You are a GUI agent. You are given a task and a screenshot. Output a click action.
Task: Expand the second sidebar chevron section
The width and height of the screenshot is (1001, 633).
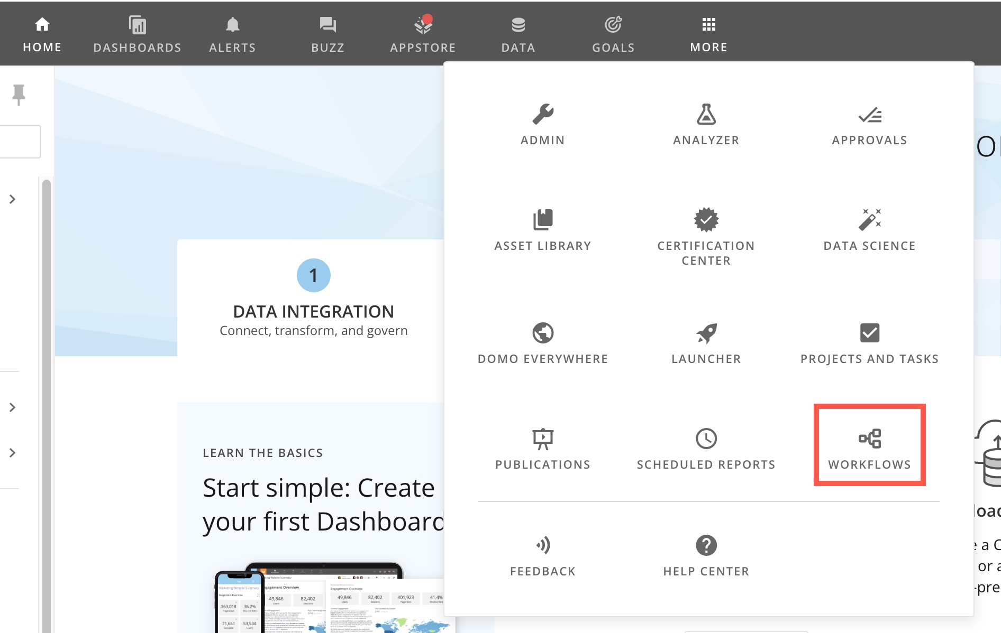13,407
